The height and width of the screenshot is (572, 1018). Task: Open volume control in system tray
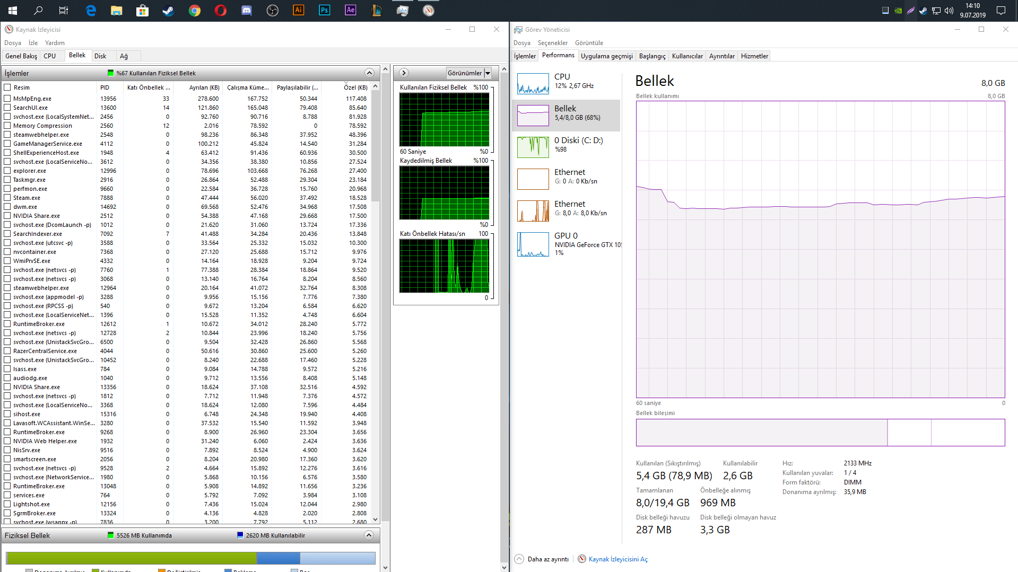tap(949, 11)
